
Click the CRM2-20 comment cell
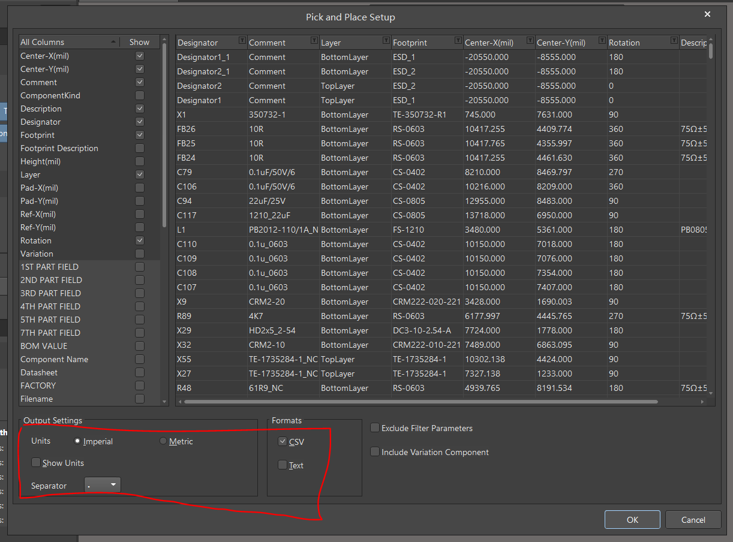coord(284,302)
